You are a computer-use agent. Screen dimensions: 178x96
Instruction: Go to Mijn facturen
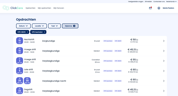point(59,8)
